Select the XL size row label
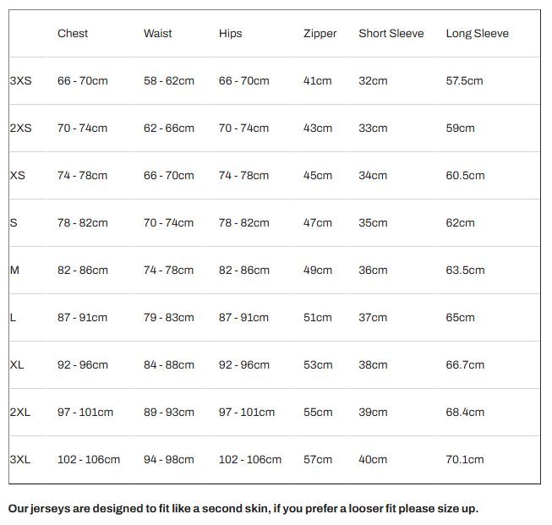Viewport: 552px width, 525px height. coord(17,365)
